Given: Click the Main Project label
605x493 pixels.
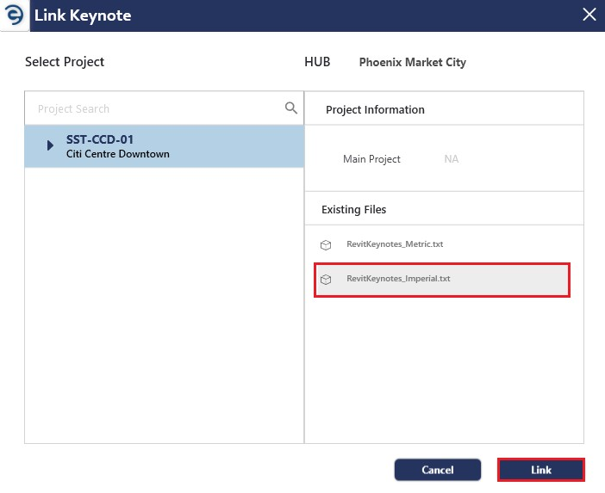Looking at the screenshot, I should (371, 159).
